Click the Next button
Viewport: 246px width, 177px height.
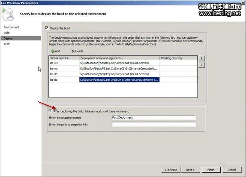coord(190,170)
